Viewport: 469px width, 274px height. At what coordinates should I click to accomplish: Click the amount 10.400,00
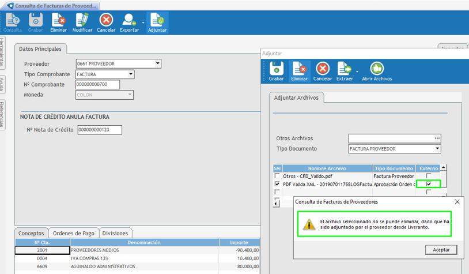tap(248, 258)
